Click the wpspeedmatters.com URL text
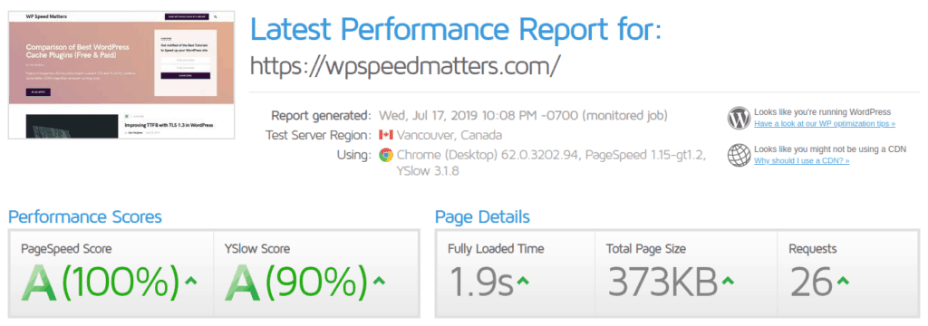Image resolution: width=928 pixels, height=326 pixels. tap(404, 65)
